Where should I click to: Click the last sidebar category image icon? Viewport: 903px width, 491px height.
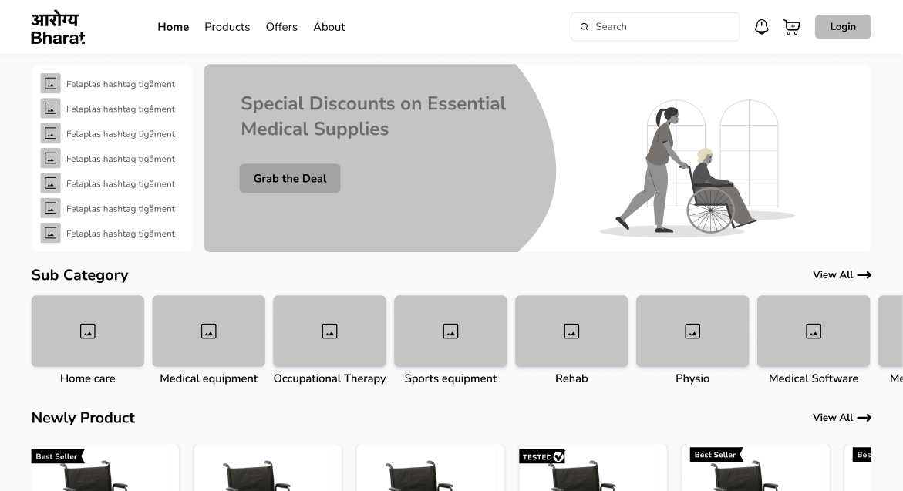(x=51, y=233)
